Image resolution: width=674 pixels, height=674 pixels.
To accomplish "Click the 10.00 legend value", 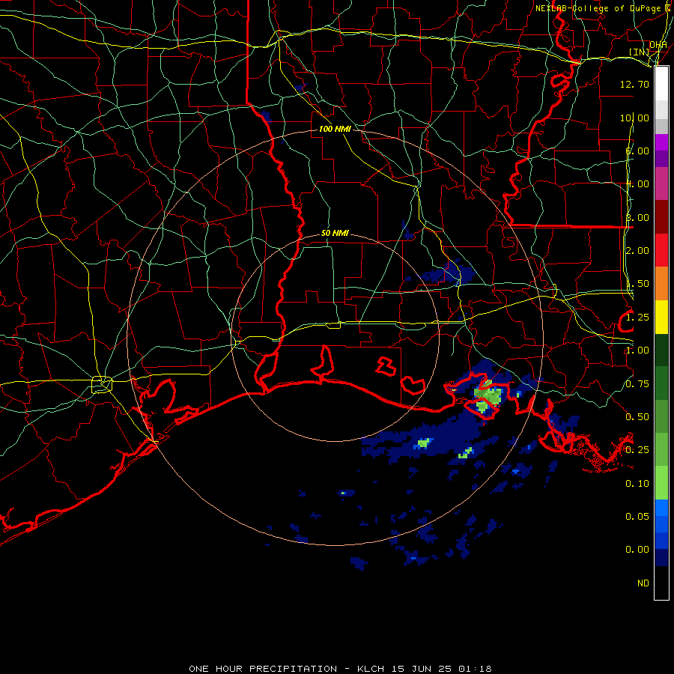I will [634, 118].
